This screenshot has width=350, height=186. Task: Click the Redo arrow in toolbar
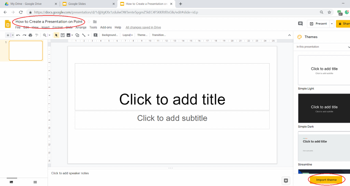point(24,35)
